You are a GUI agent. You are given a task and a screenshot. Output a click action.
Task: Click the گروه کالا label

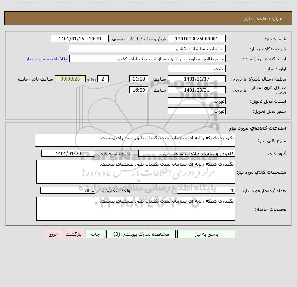(277, 154)
